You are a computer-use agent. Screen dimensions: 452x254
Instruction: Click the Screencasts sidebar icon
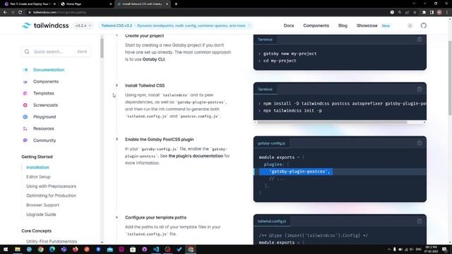[25, 105]
